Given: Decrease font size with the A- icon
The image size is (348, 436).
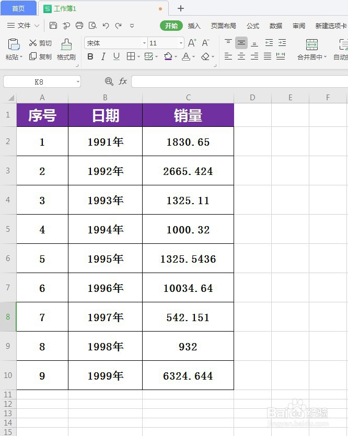Looking at the screenshot, I should (x=205, y=43).
